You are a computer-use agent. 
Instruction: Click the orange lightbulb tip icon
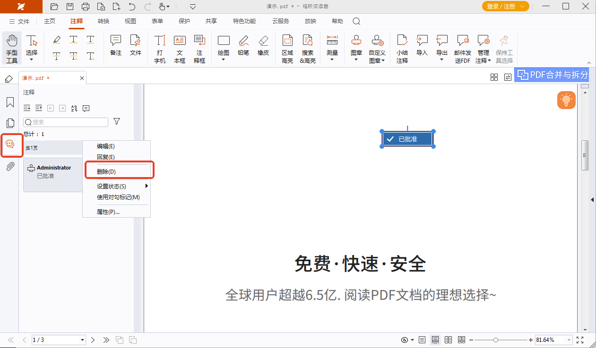pos(566,100)
